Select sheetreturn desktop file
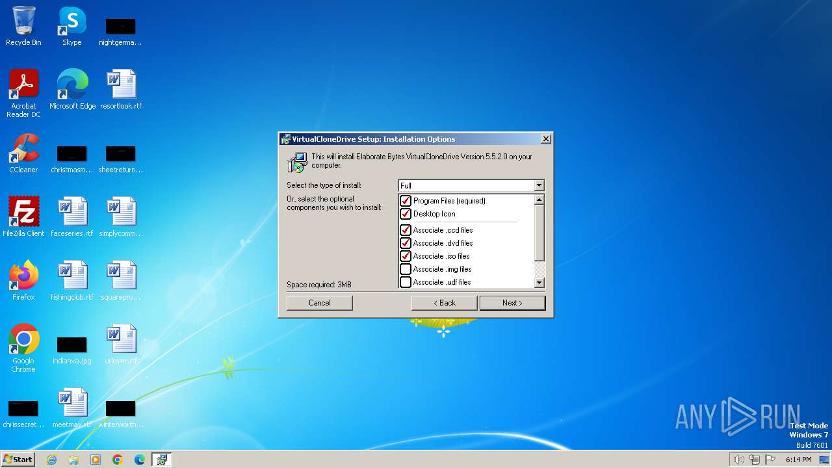The image size is (832, 468). [x=121, y=159]
